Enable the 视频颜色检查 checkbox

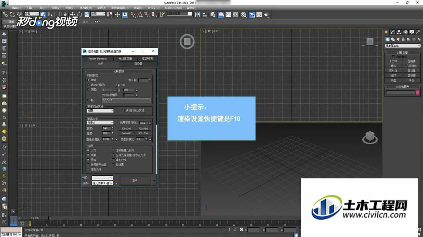88,165
